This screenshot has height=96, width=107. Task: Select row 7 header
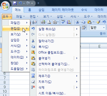click(x=5, y=78)
